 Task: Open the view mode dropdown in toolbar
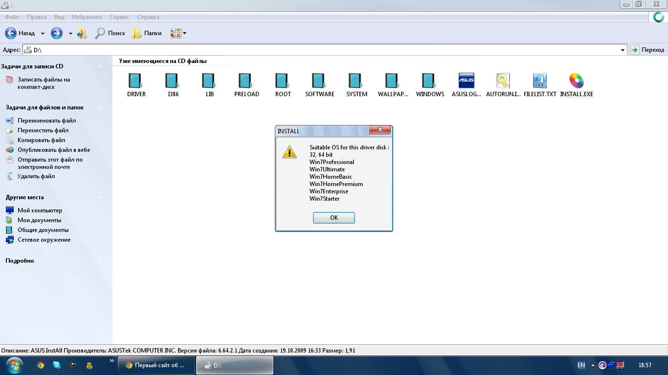coord(184,33)
